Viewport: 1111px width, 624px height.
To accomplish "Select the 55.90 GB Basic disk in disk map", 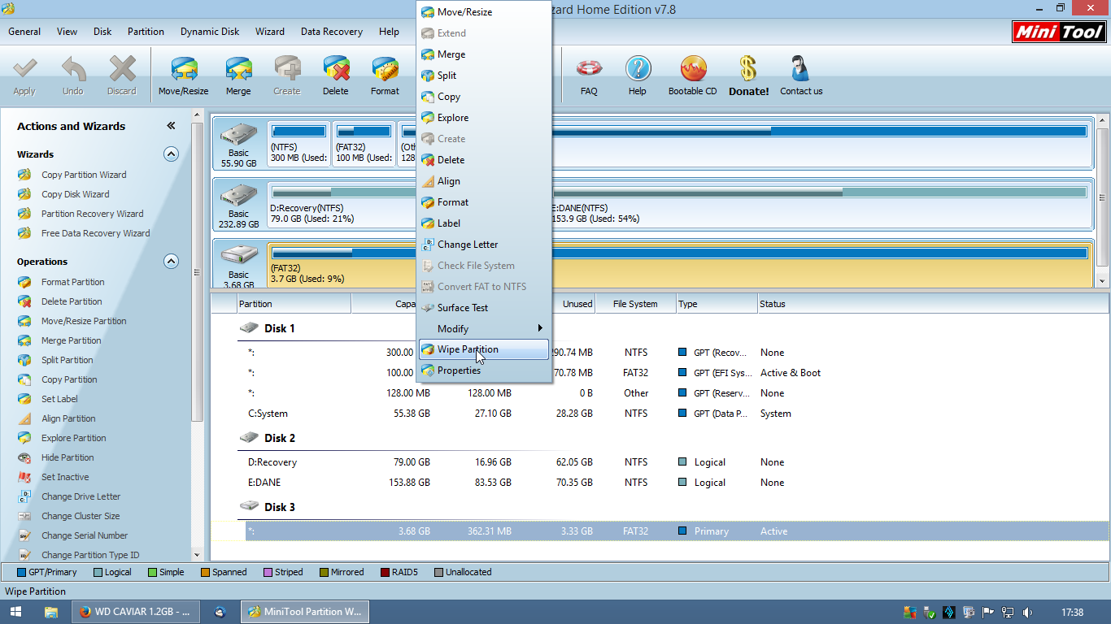I will pos(239,145).
